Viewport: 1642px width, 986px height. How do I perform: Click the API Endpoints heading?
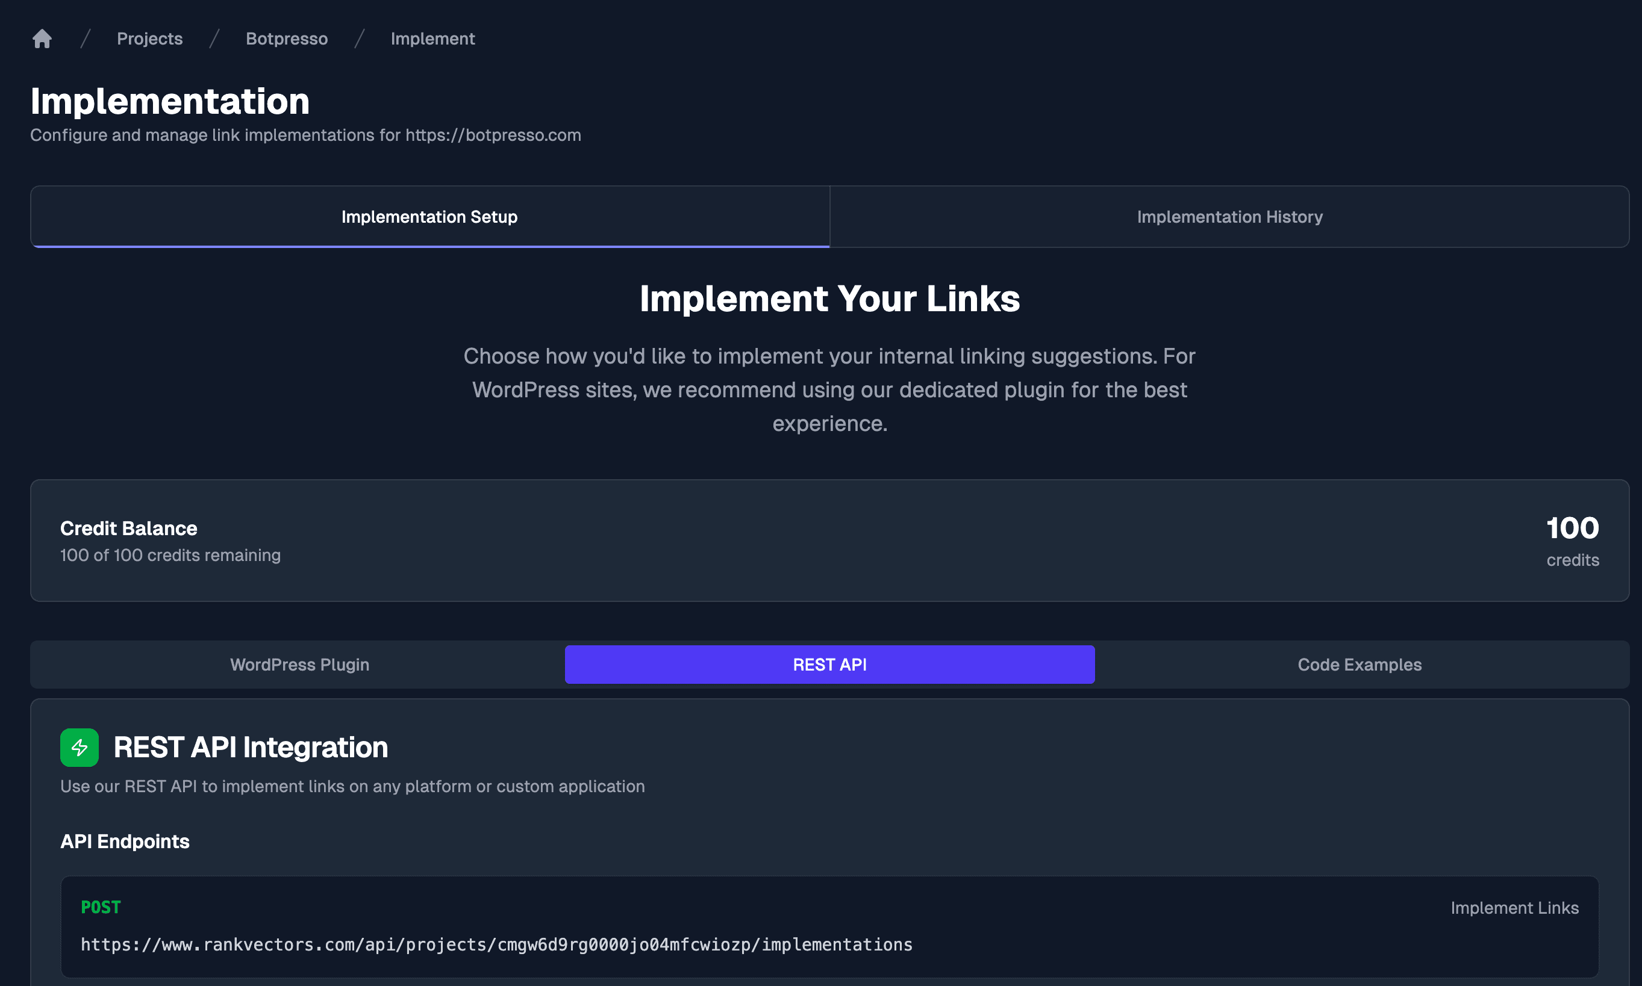(125, 841)
